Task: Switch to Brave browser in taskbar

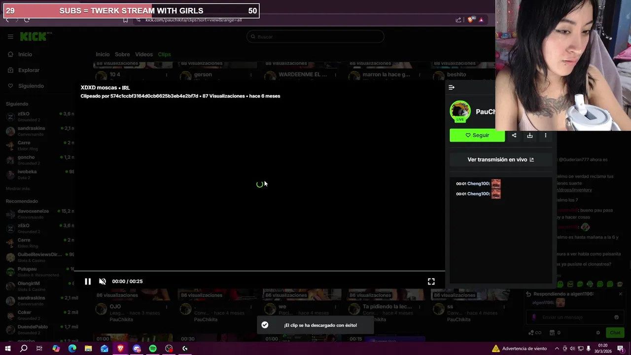Action: pos(120,349)
